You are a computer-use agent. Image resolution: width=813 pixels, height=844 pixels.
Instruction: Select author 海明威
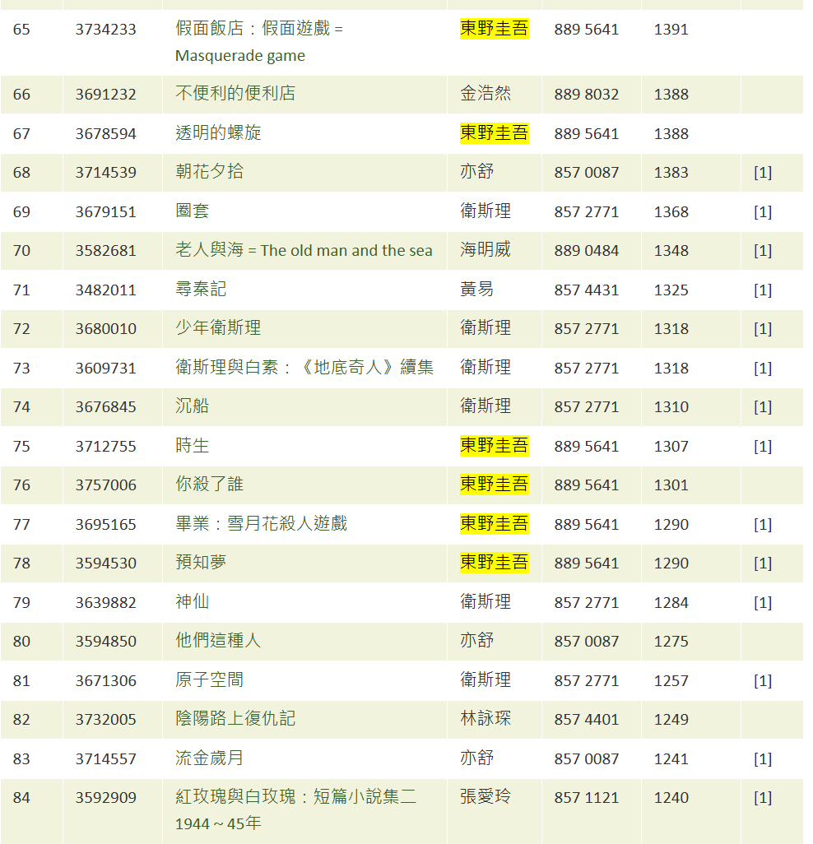tap(485, 250)
